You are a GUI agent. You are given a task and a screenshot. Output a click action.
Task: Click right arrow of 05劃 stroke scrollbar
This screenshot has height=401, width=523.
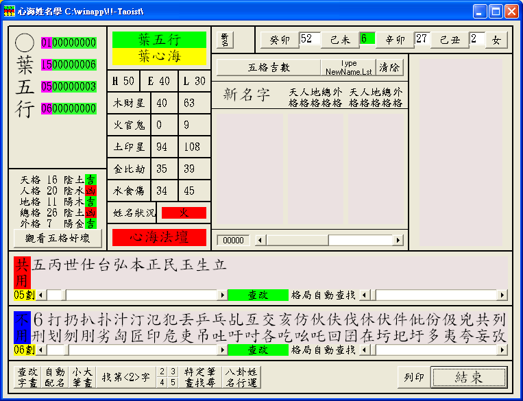tap(223, 295)
